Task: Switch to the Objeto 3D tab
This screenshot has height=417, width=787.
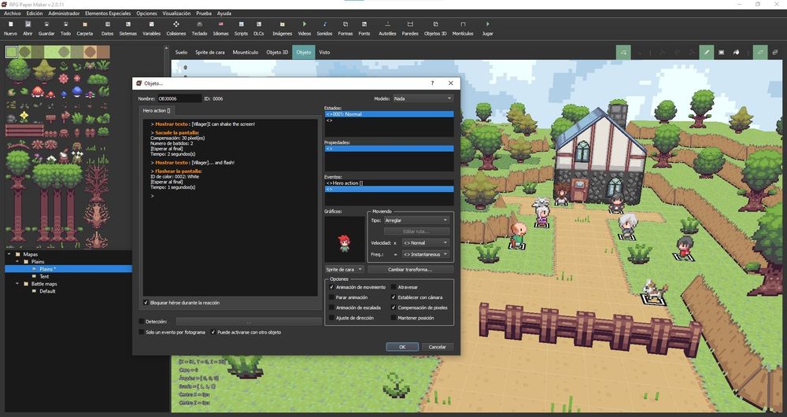Action: point(277,52)
